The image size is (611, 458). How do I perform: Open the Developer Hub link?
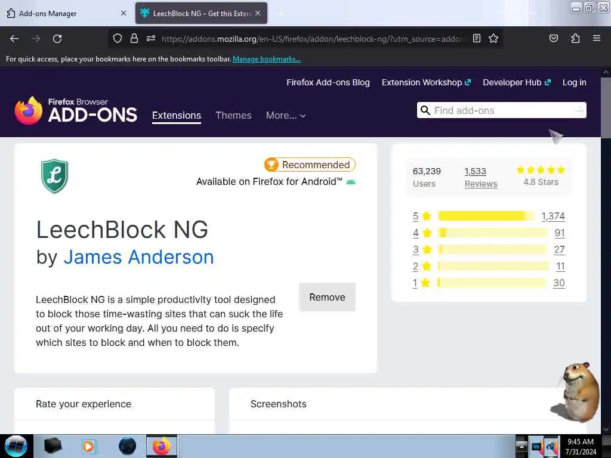pos(517,82)
